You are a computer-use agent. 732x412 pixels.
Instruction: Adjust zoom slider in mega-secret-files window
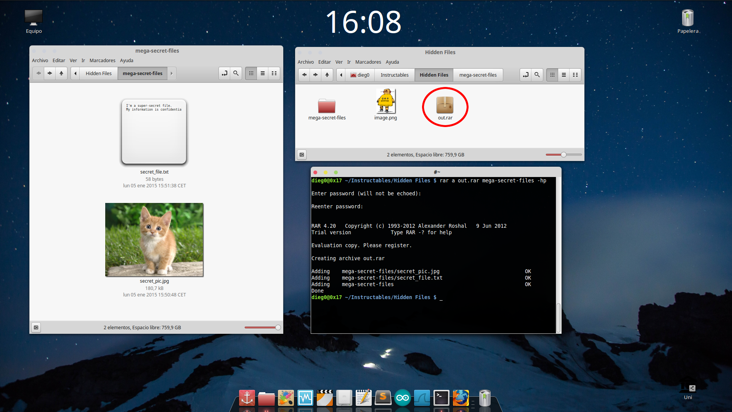click(x=263, y=327)
